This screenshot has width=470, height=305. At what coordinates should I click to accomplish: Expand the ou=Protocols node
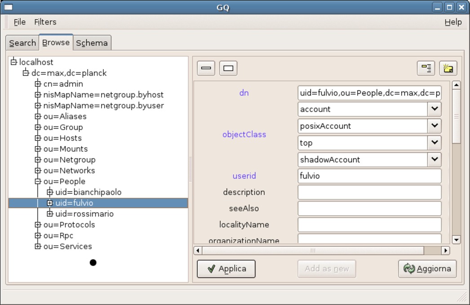38,224
